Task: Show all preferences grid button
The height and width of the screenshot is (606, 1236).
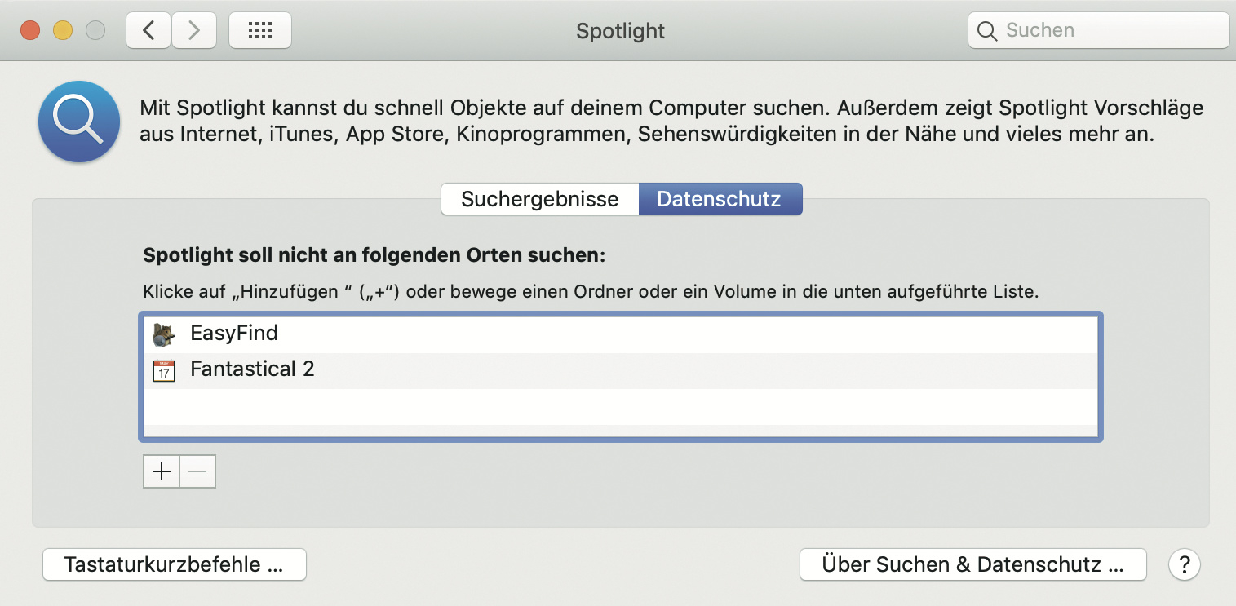Action: pyautogui.click(x=259, y=31)
